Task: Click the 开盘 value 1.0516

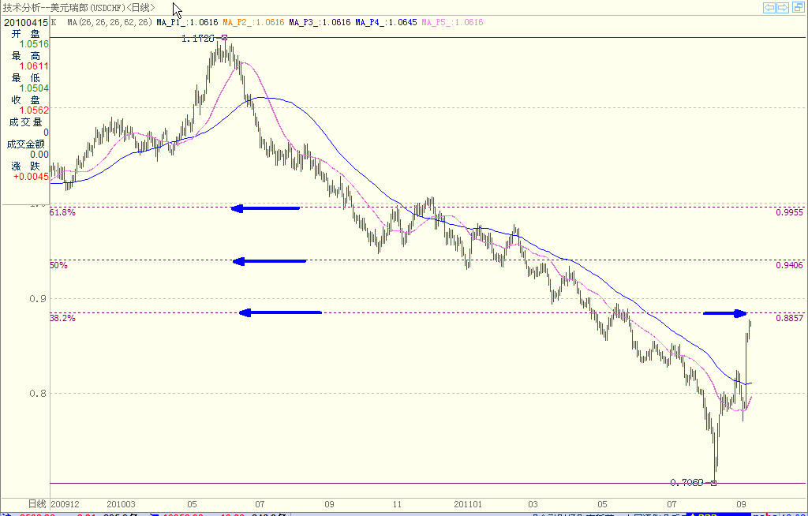Action: [x=34, y=44]
